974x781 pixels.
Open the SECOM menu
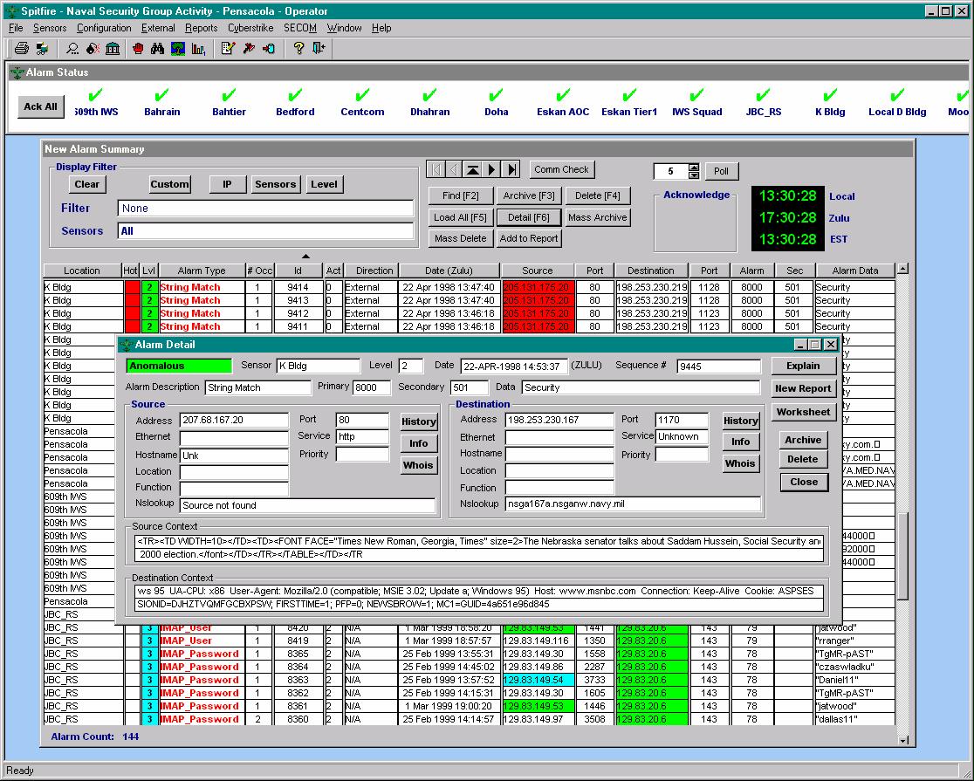click(300, 28)
